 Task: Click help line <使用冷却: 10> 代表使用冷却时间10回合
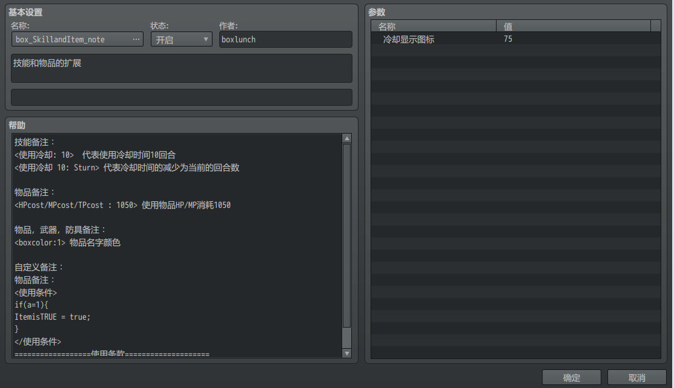(95, 155)
